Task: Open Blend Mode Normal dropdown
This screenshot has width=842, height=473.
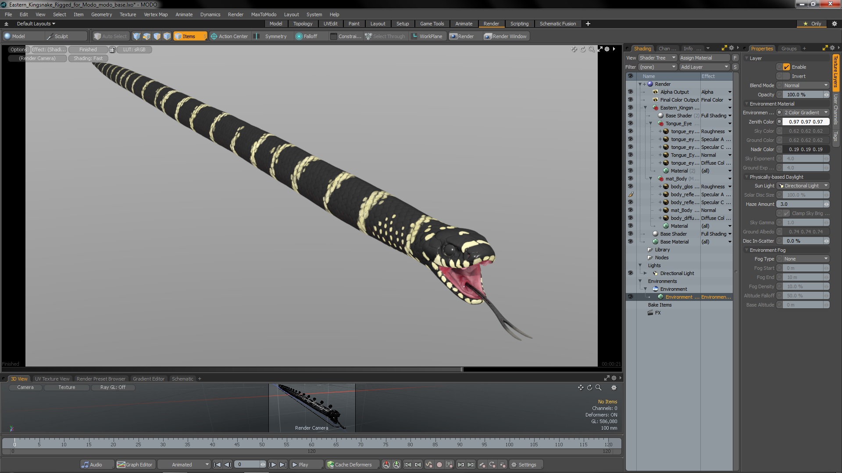Action: (806, 85)
